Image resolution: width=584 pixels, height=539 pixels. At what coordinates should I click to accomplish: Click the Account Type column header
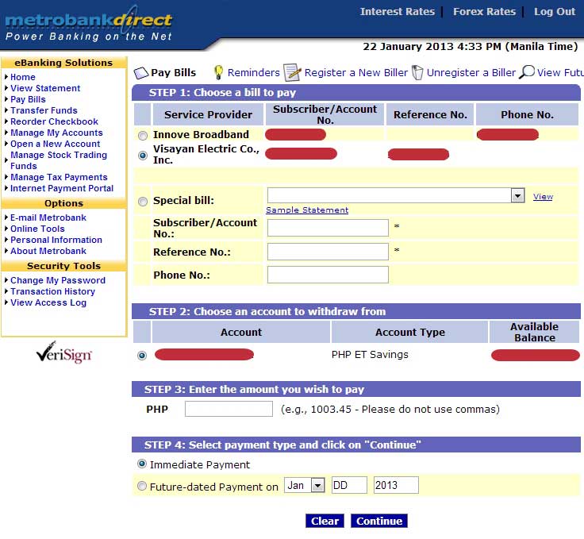[x=409, y=332]
